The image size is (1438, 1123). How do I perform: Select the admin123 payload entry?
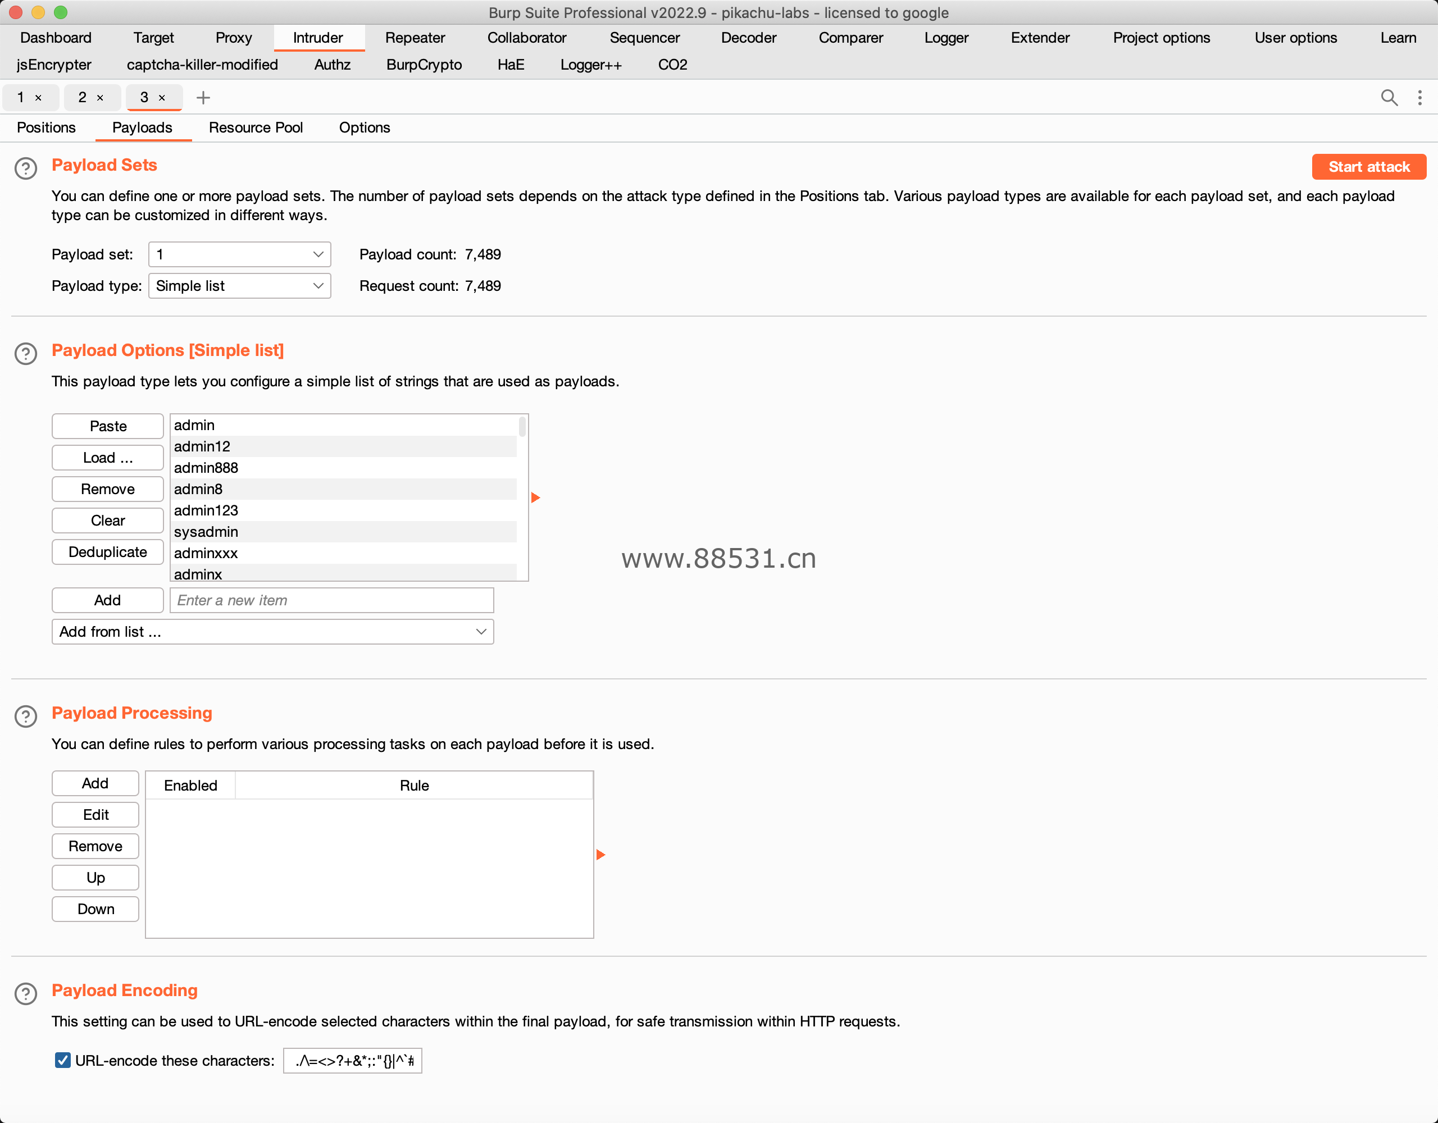[344, 511]
